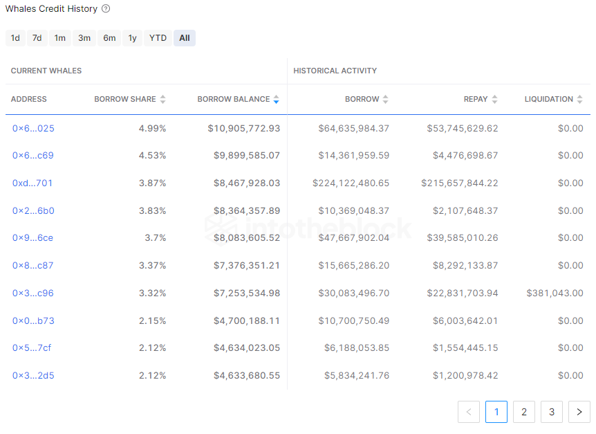
Task: Choose the YTD time range
Action: [158, 38]
